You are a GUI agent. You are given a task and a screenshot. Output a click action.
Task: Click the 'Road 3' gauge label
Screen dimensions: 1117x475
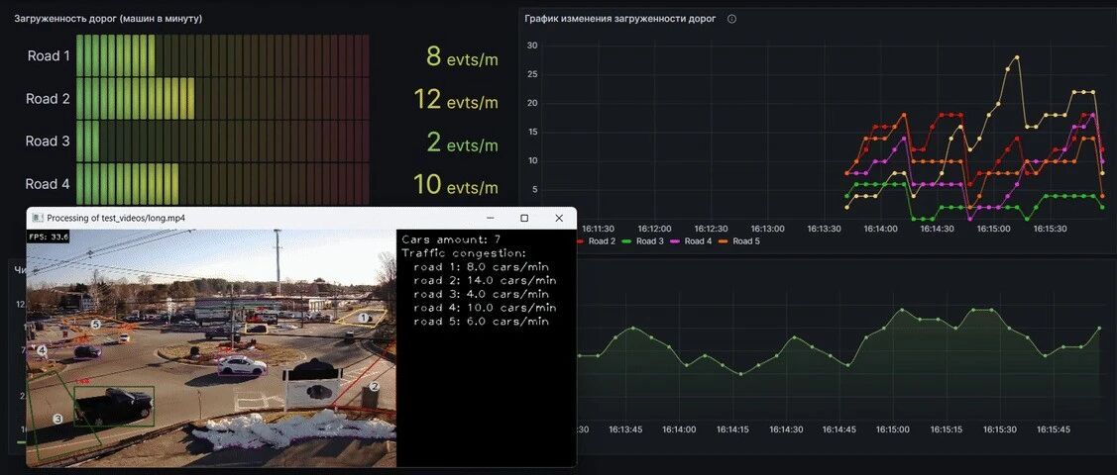point(48,142)
